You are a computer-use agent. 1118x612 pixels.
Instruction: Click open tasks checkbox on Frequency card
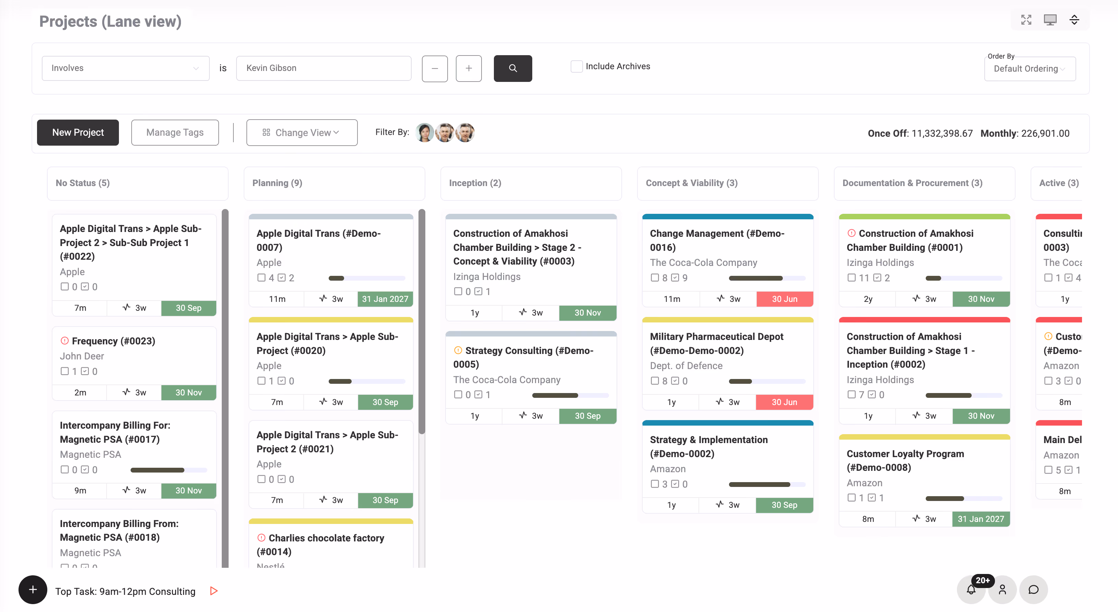click(x=65, y=371)
